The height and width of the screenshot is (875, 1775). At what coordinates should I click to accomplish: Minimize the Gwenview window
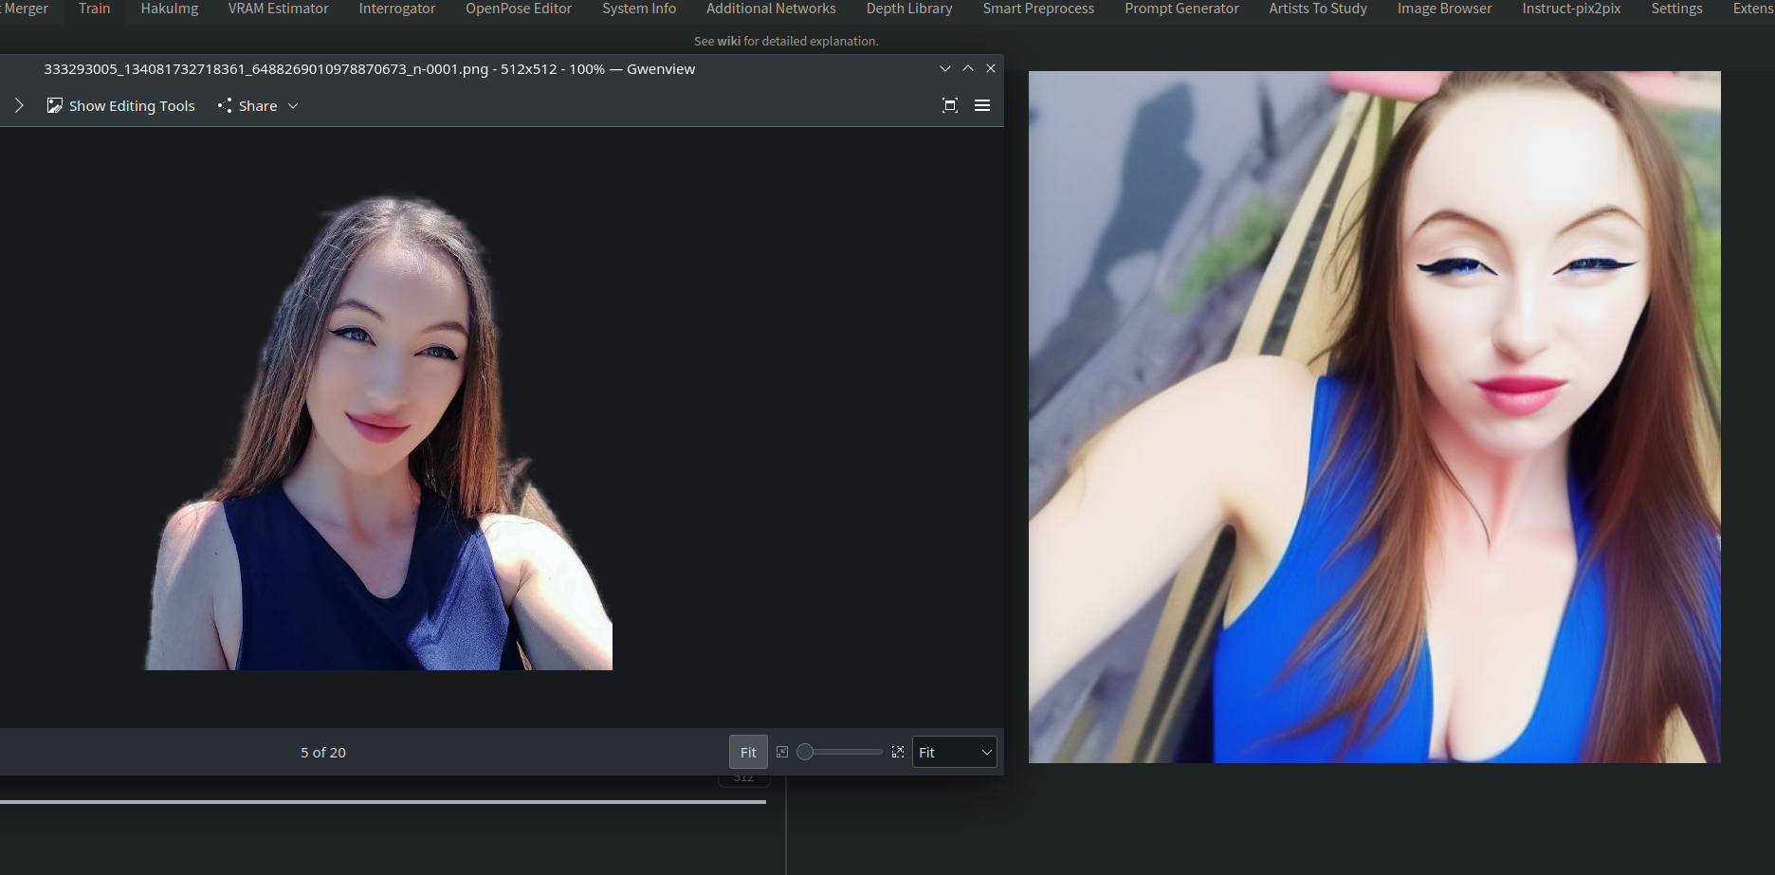(945, 68)
